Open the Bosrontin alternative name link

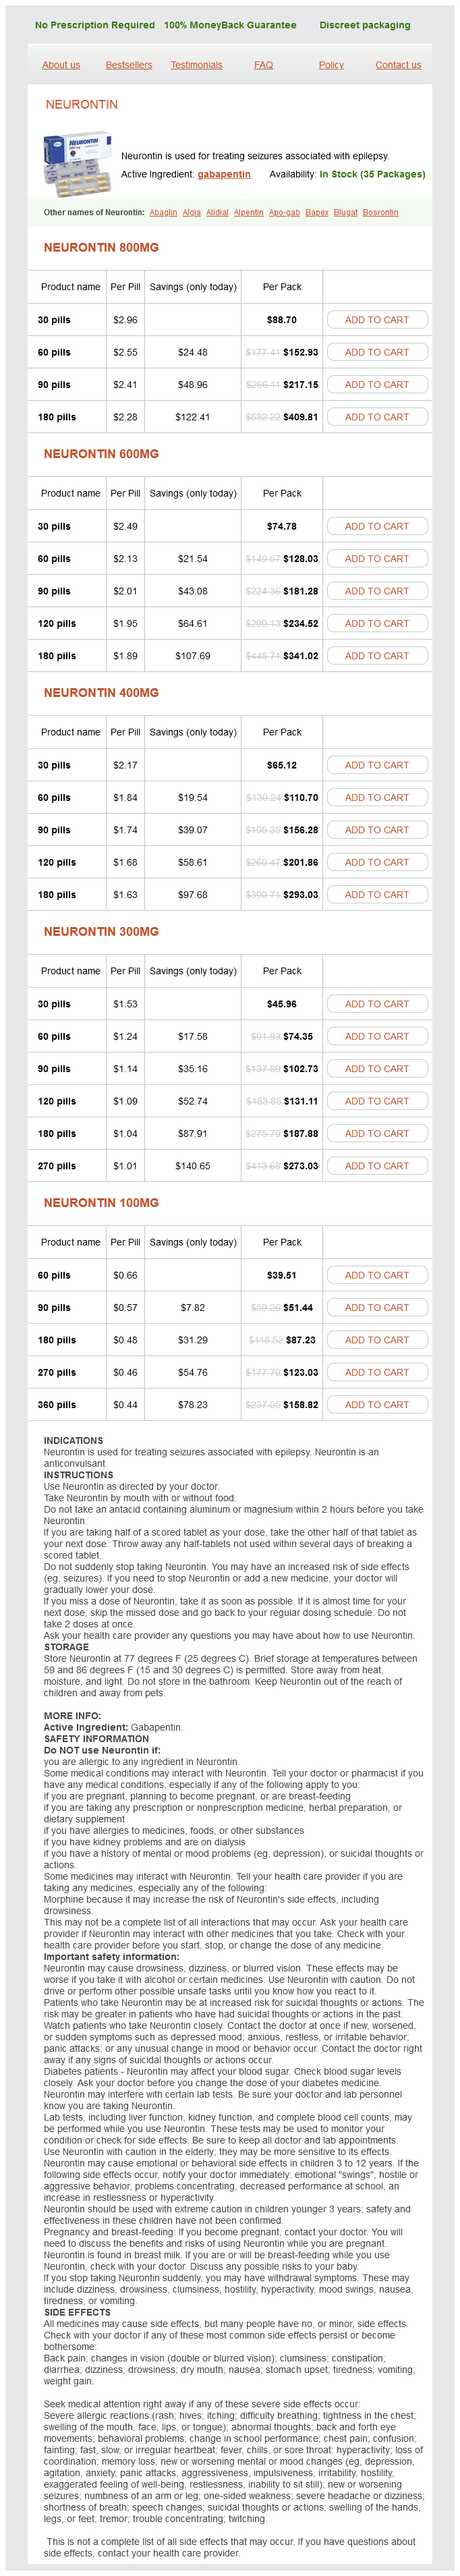[x=380, y=212]
